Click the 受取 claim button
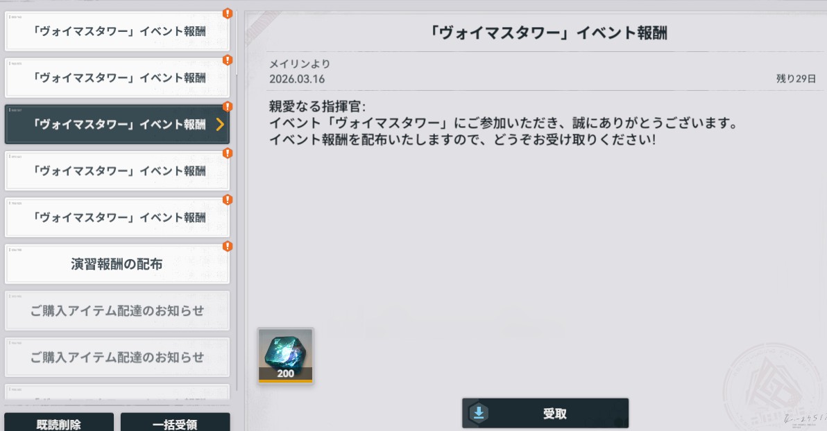The width and height of the screenshot is (827, 431). tap(545, 413)
